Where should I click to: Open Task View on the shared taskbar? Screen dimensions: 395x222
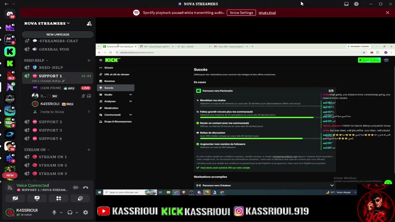[x=160, y=192]
